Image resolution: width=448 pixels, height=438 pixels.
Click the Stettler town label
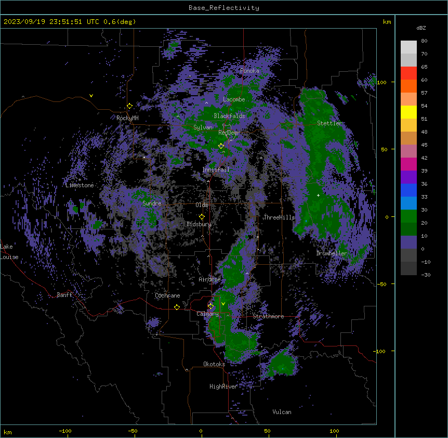pyautogui.click(x=329, y=123)
